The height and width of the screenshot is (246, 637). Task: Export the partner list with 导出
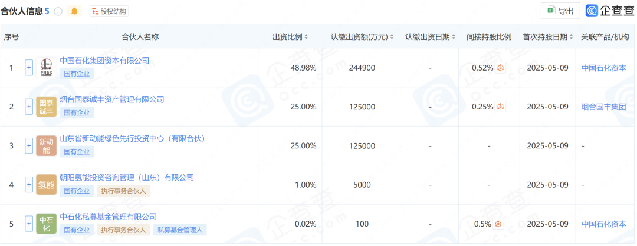(x=560, y=11)
